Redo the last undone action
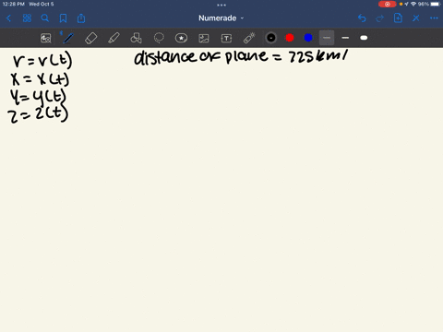The image size is (443, 332). pos(380,18)
